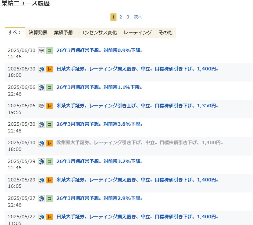253x225 pixels.
Task: Click umbrella icon on 2025/05/29 16:05 row
Action: pos(41,180)
